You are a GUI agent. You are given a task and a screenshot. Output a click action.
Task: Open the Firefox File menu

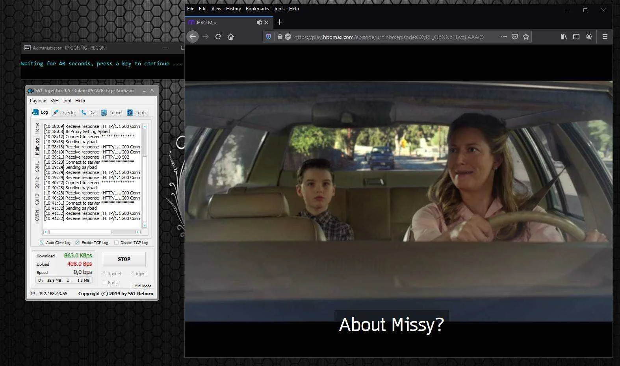pyautogui.click(x=191, y=9)
